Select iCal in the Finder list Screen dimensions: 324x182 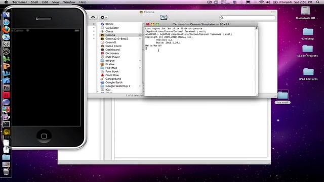click(x=108, y=89)
